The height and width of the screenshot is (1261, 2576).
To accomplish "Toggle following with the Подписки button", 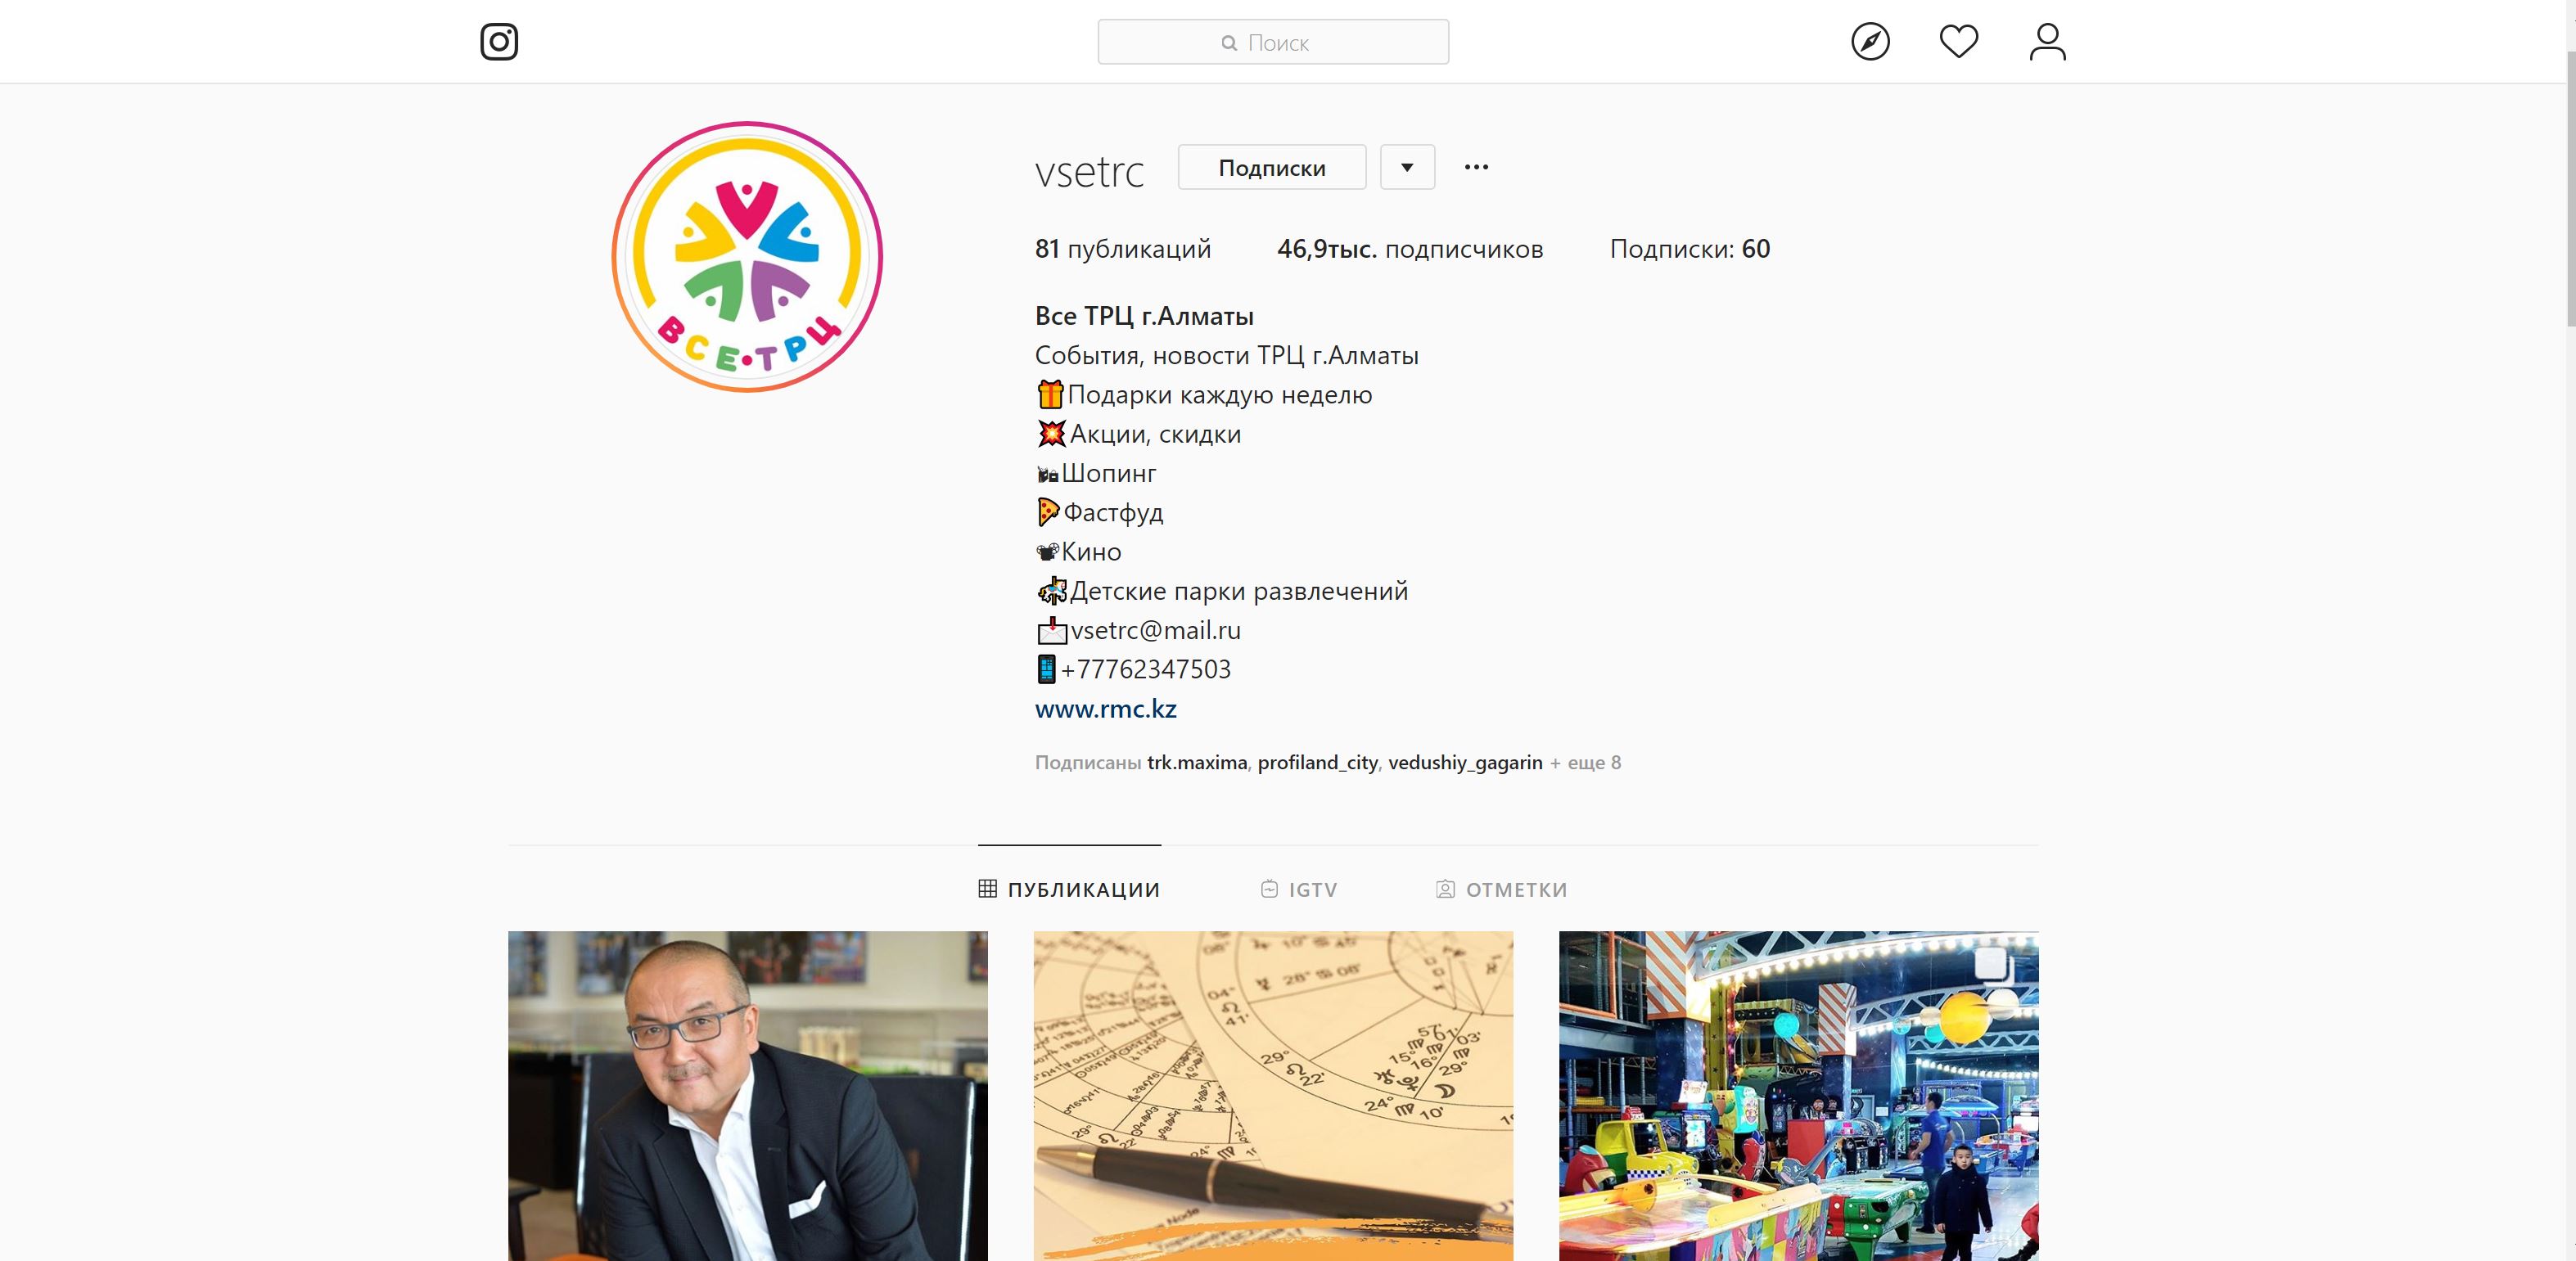I will [x=1272, y=167].
